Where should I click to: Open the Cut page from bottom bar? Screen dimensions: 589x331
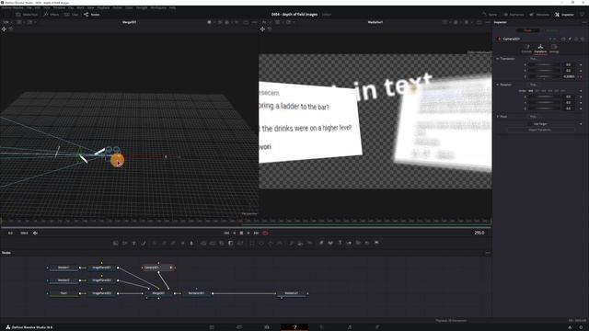(x=239, y=327)
